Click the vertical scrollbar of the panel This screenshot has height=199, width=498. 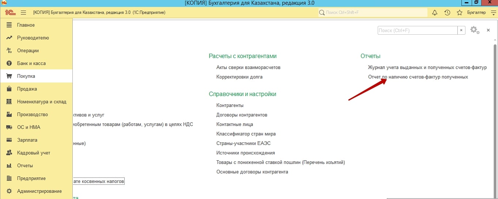tap(495, 110)
